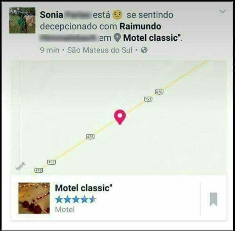Open Sonia's profile name link
The width and height of the screenshot is (235, 231).
point(51,15)
